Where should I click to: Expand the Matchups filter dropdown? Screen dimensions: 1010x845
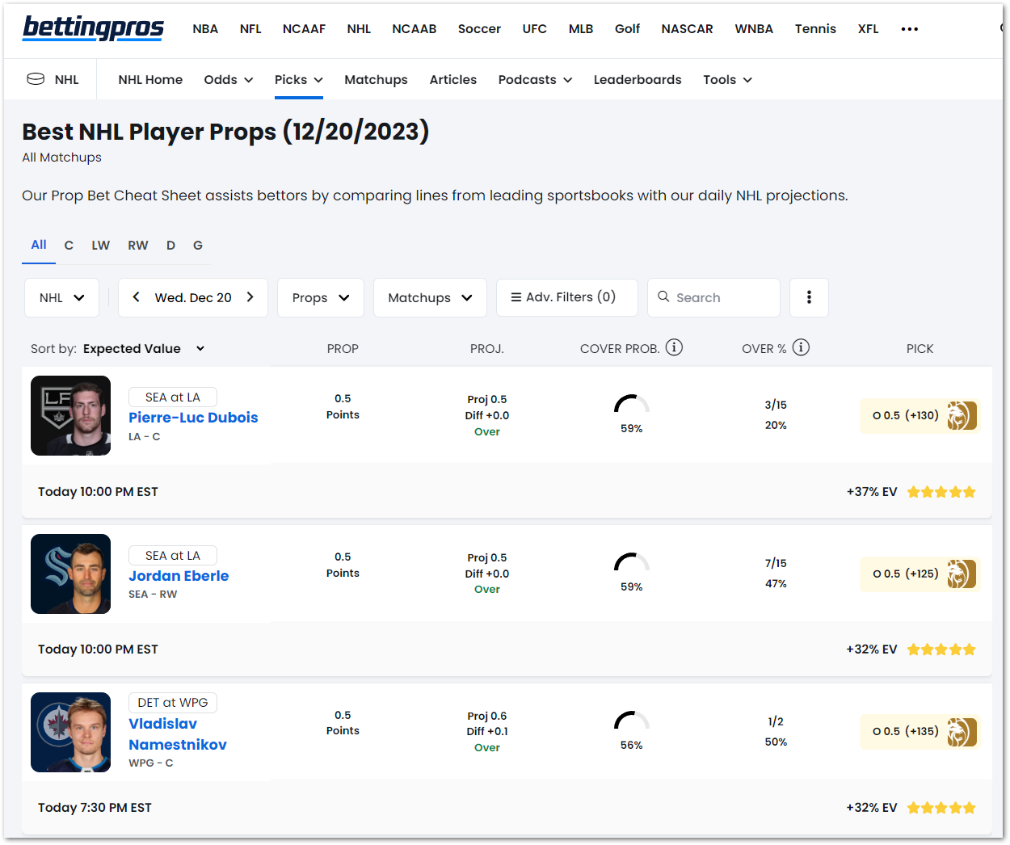coord(430,297)
